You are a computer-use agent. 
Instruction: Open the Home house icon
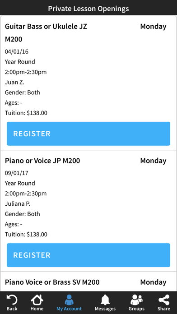click(37, 300)
